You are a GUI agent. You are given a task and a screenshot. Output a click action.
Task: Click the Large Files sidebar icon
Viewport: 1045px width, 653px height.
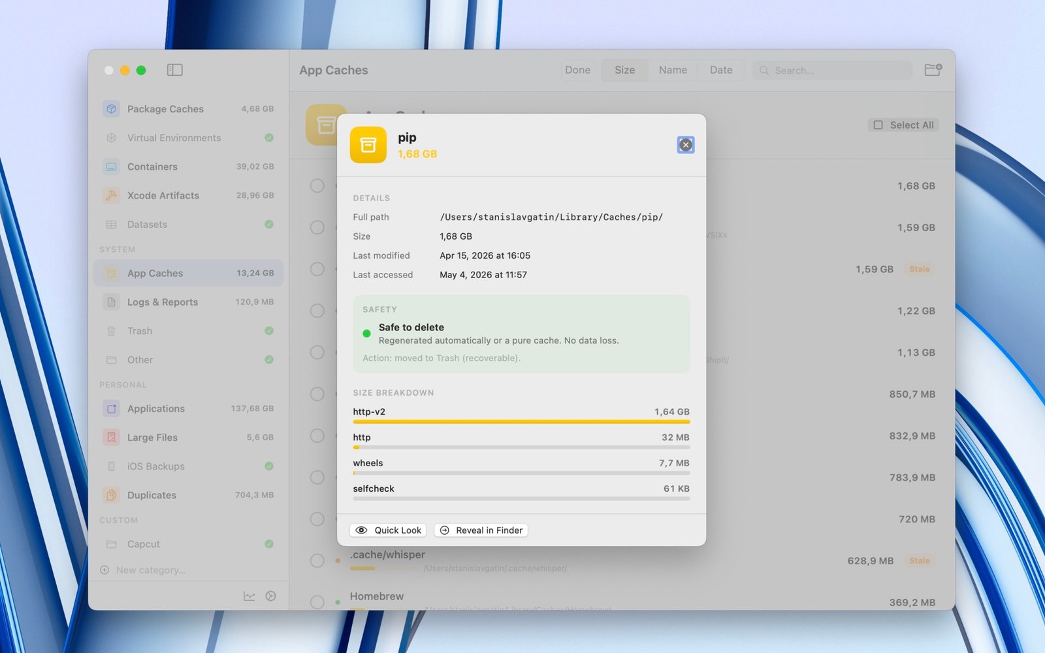tap(112, 438)
